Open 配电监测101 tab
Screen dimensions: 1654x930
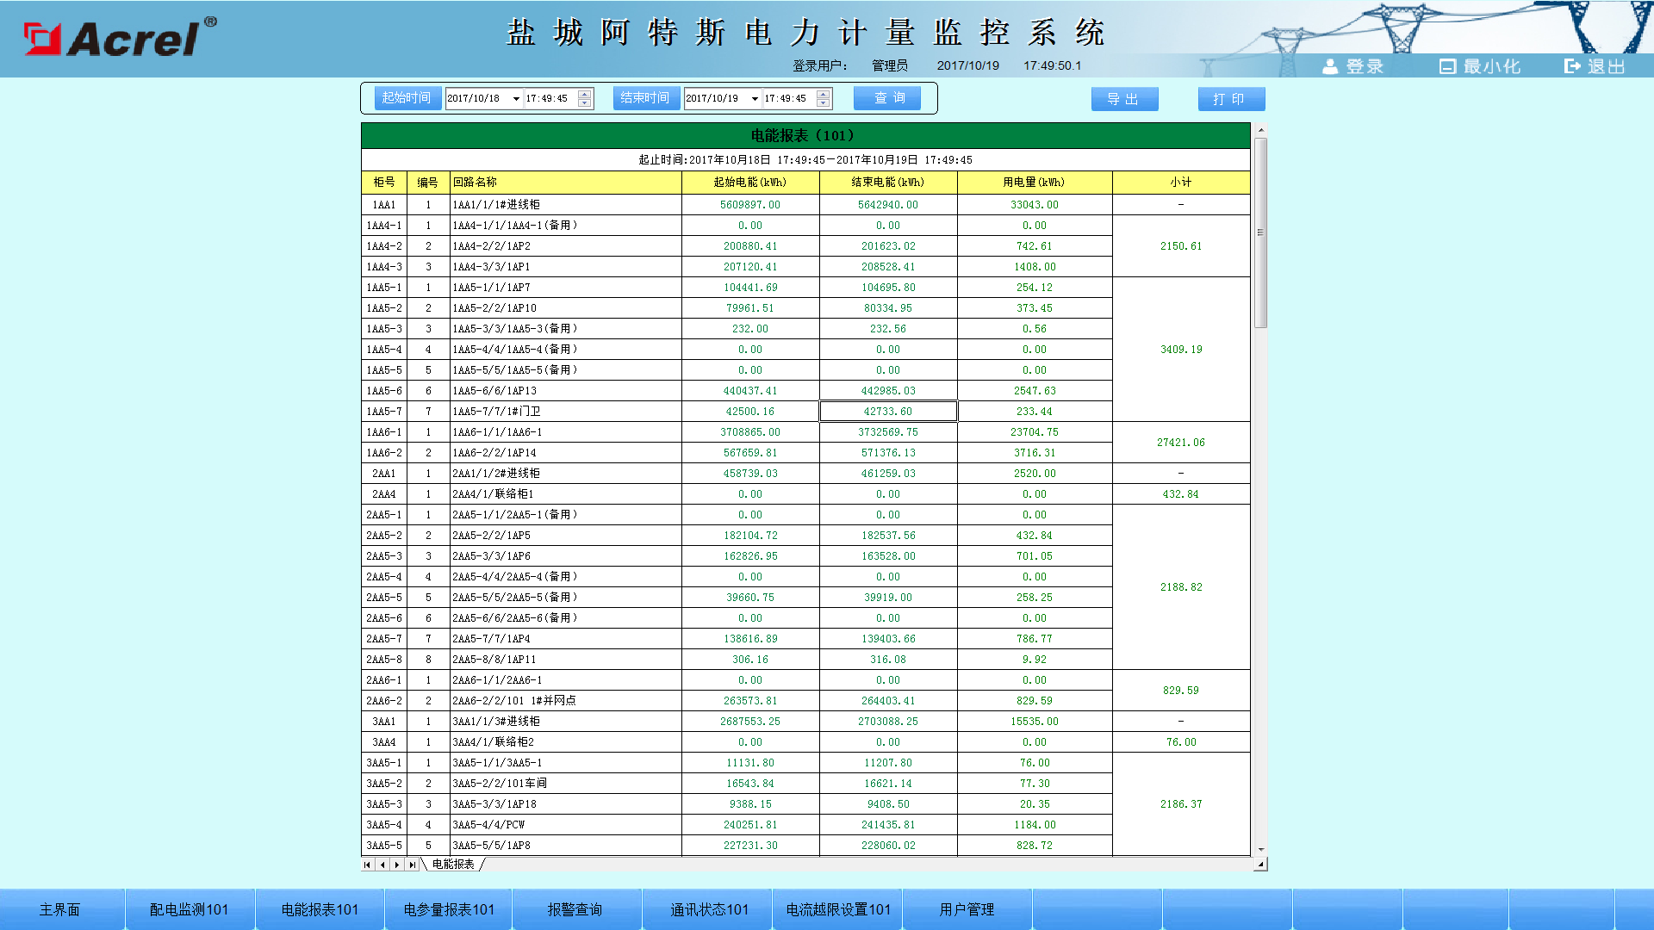coord(190,909)
